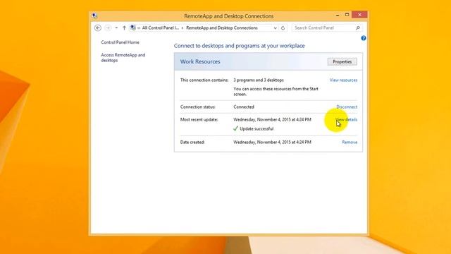The width and height of the screenshot is (451, 254).
Task: Click the window system icon in the title bar
Action: click(94, 16)
